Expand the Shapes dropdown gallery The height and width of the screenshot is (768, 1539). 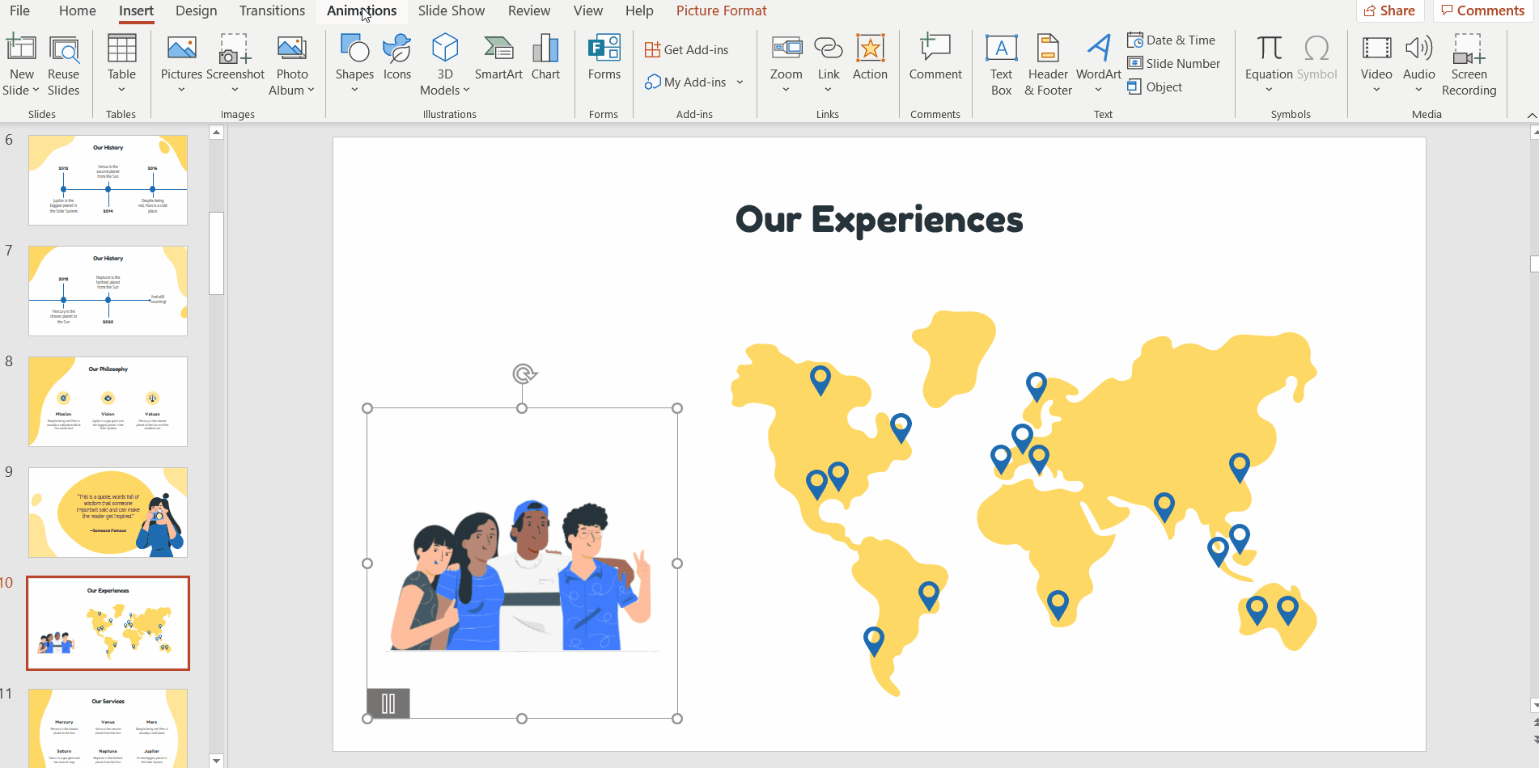354,90
